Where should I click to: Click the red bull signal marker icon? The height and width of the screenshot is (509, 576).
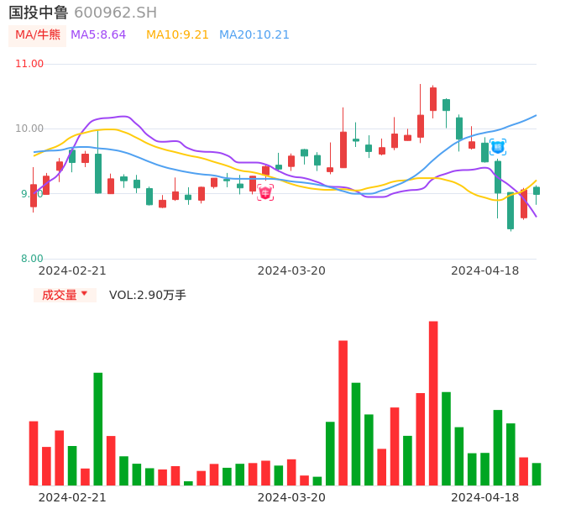coord(265,192)
